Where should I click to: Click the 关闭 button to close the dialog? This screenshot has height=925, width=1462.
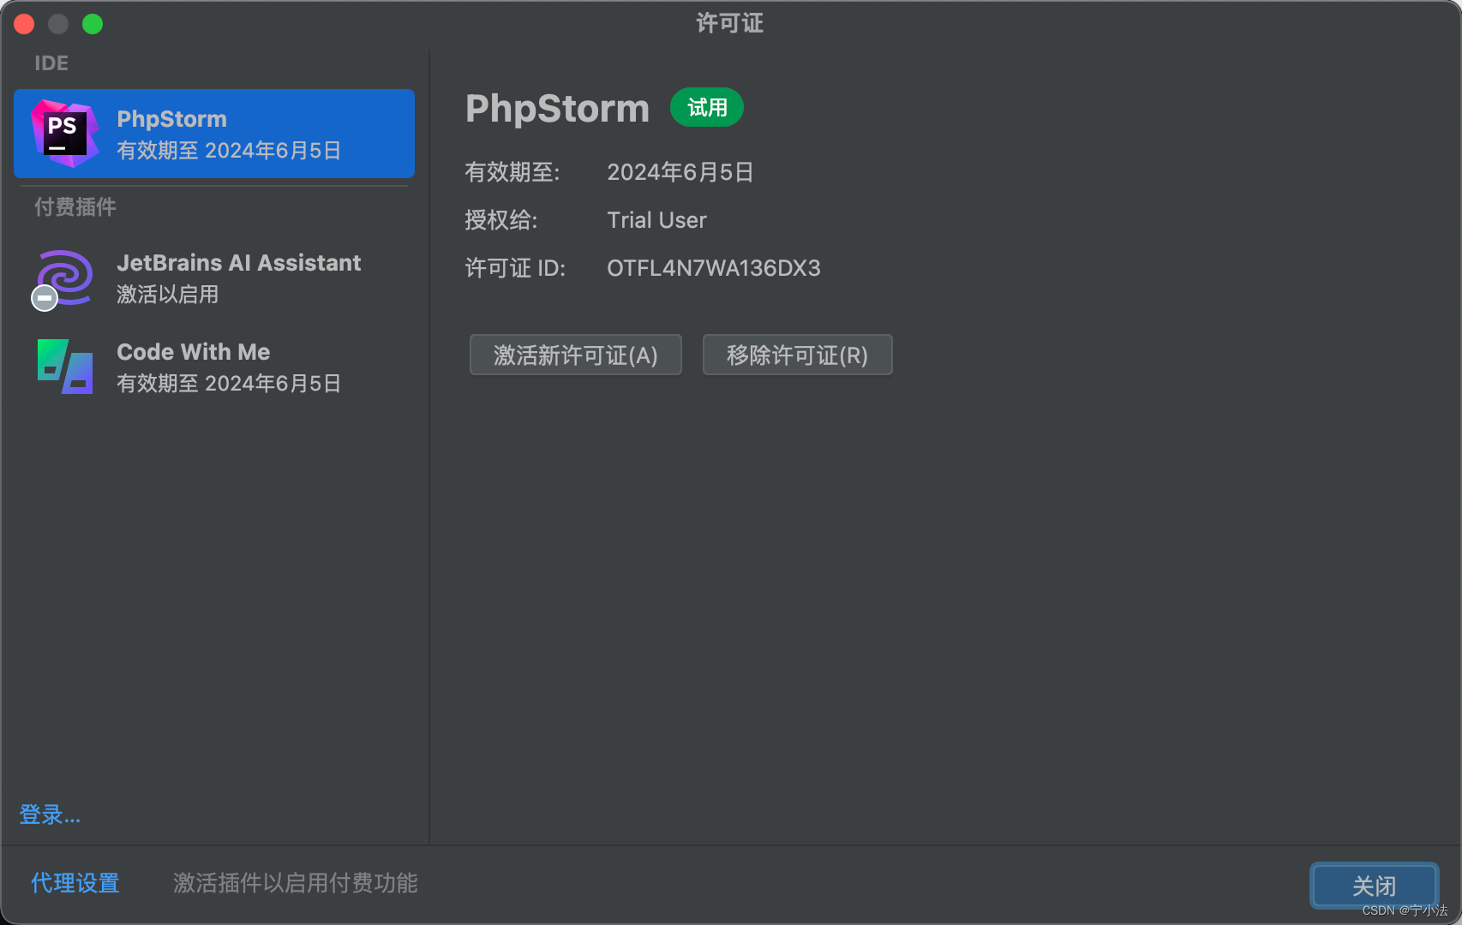pos(1374,886)
